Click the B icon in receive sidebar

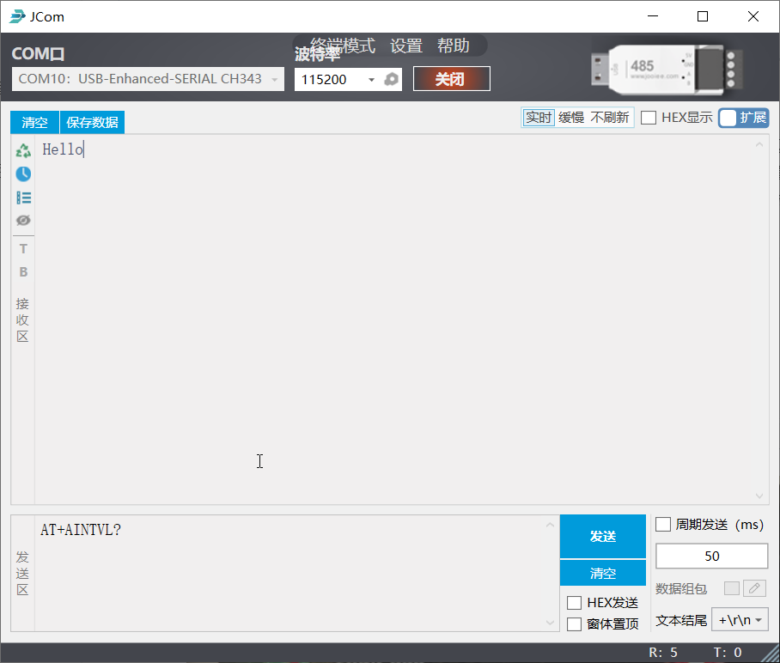tap(23, 272)
